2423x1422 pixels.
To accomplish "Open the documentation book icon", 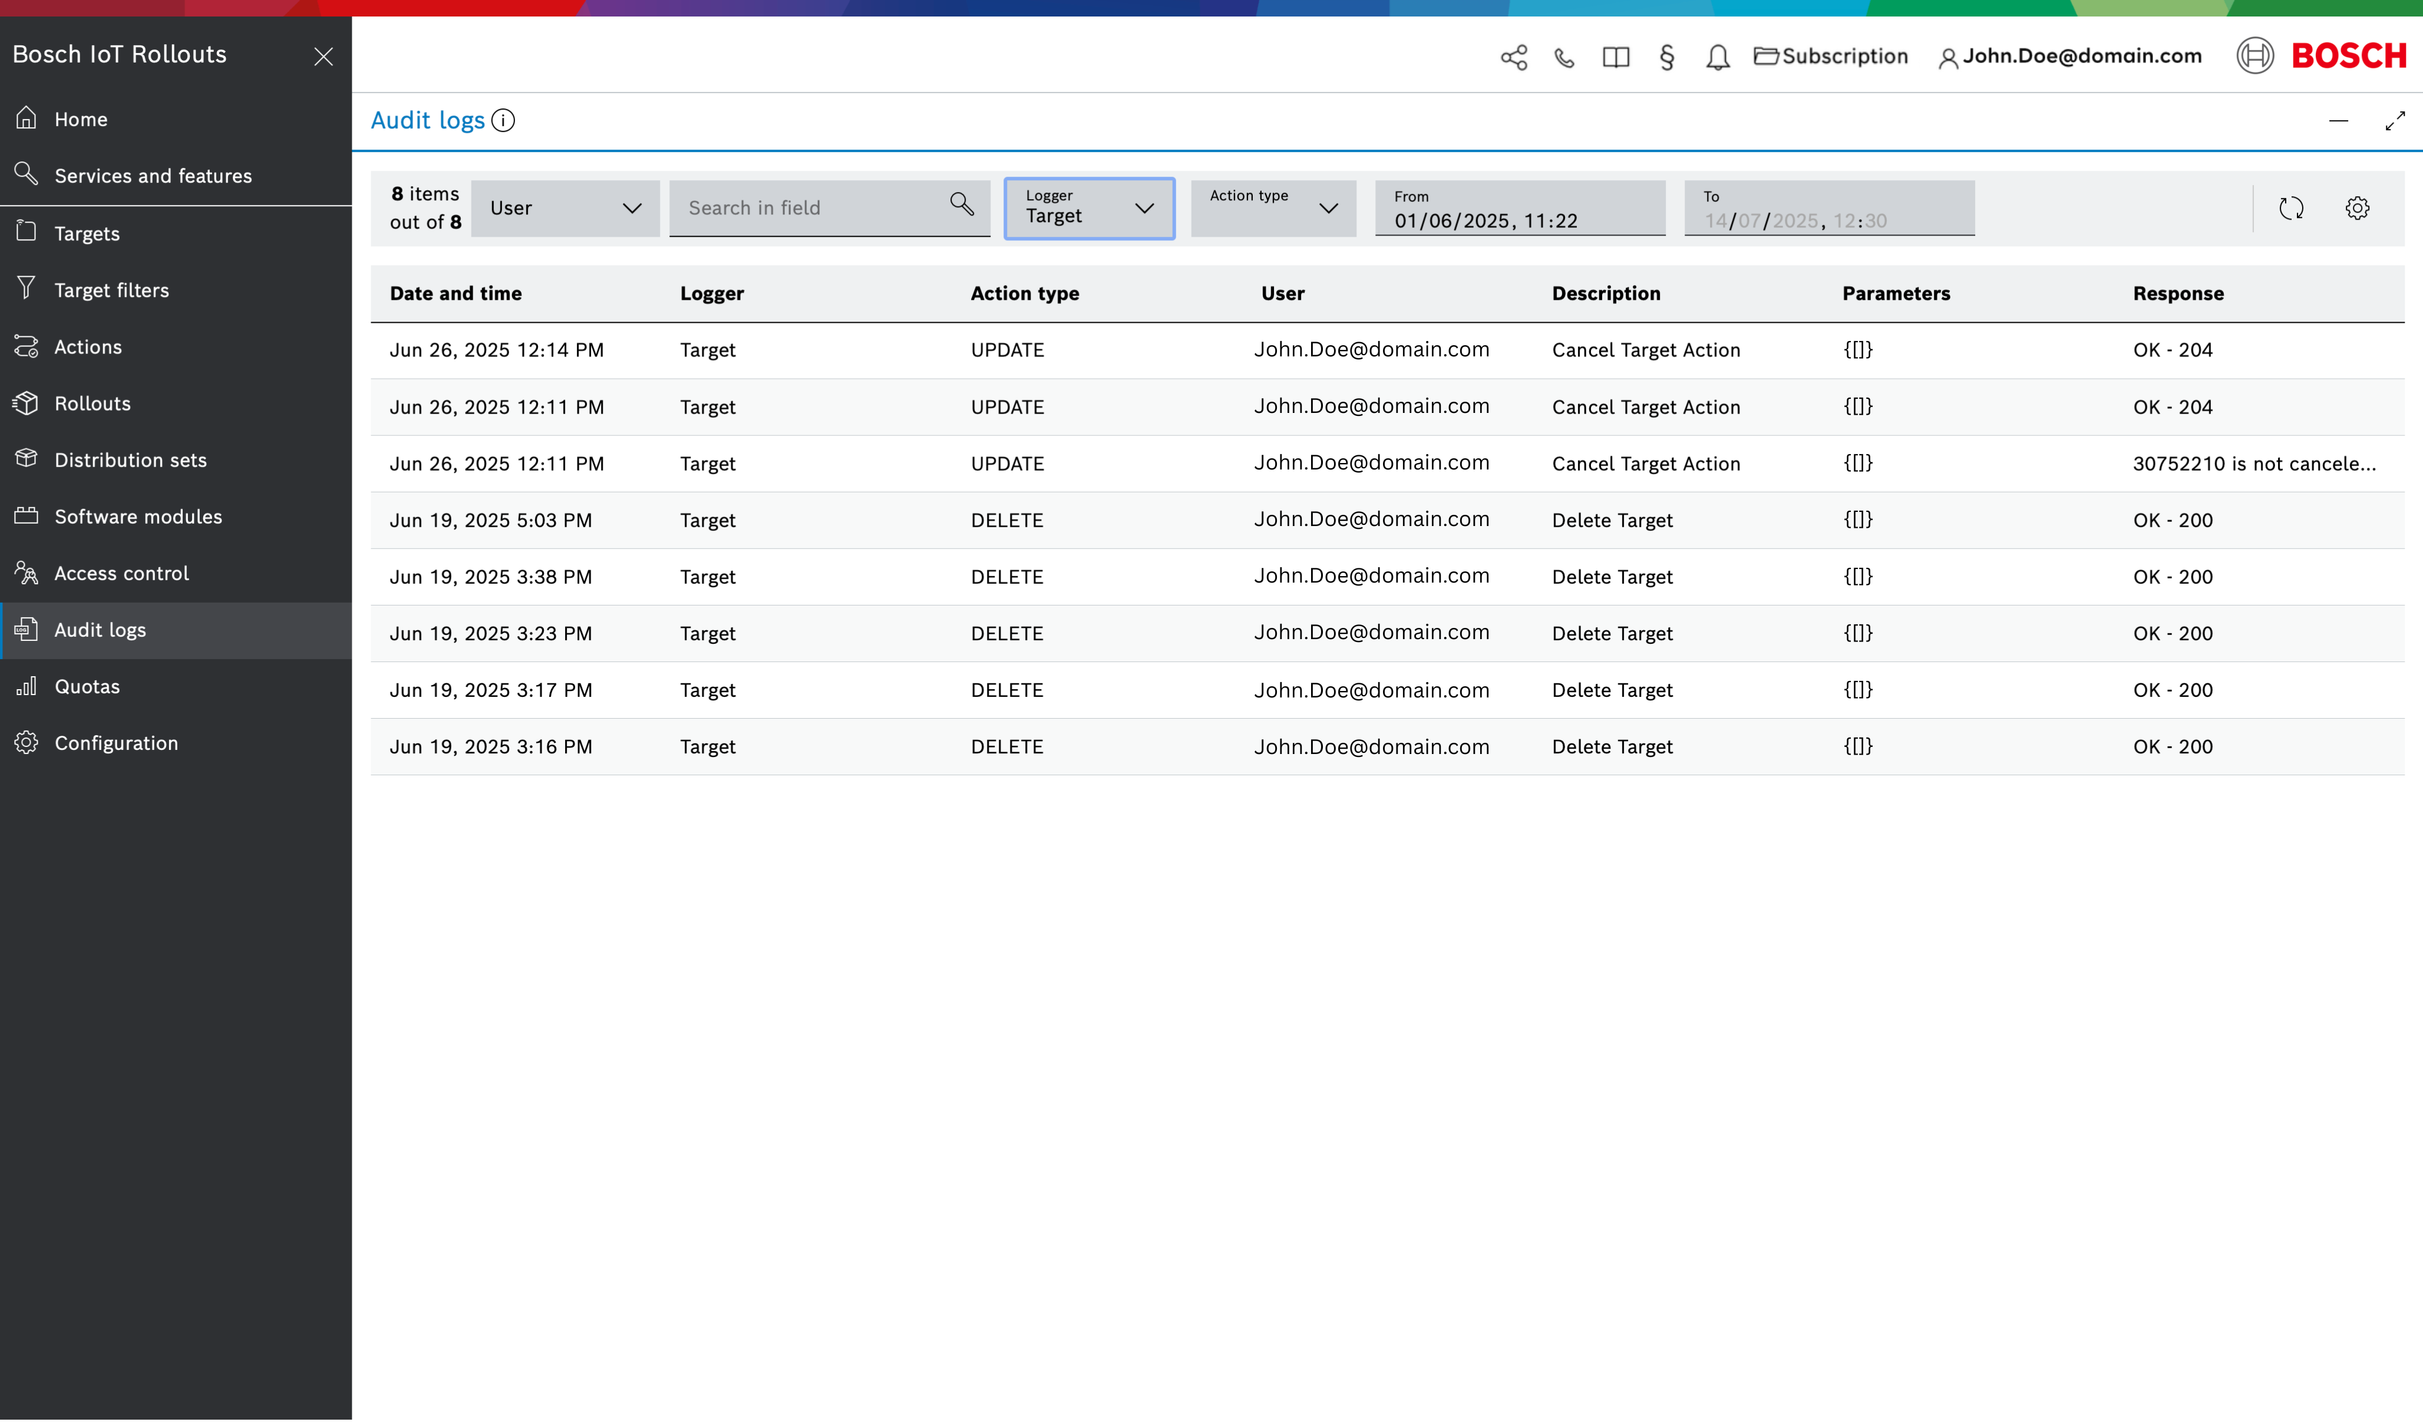I will pos(1615,58).
